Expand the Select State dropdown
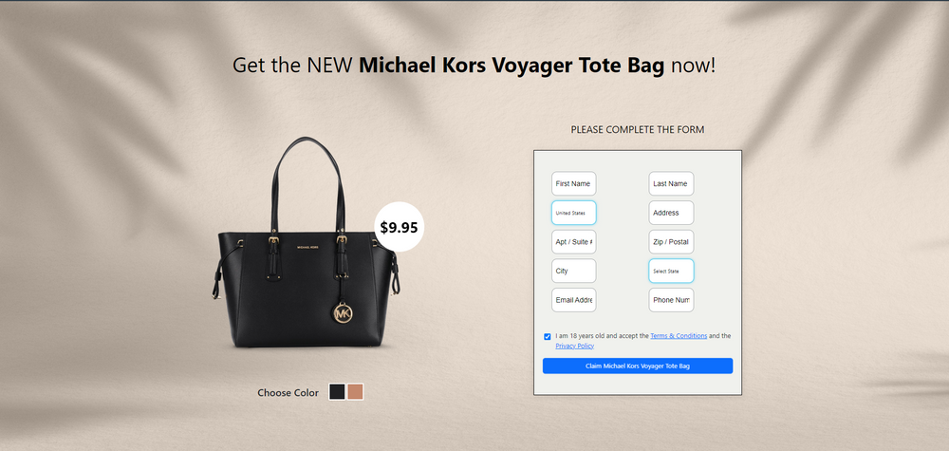 671,271
